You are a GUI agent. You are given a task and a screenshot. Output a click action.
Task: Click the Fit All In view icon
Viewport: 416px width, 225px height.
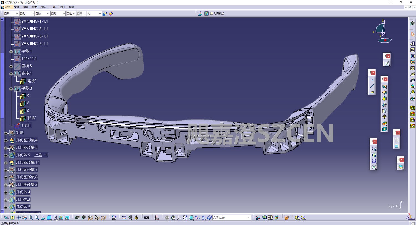(12, 218)
